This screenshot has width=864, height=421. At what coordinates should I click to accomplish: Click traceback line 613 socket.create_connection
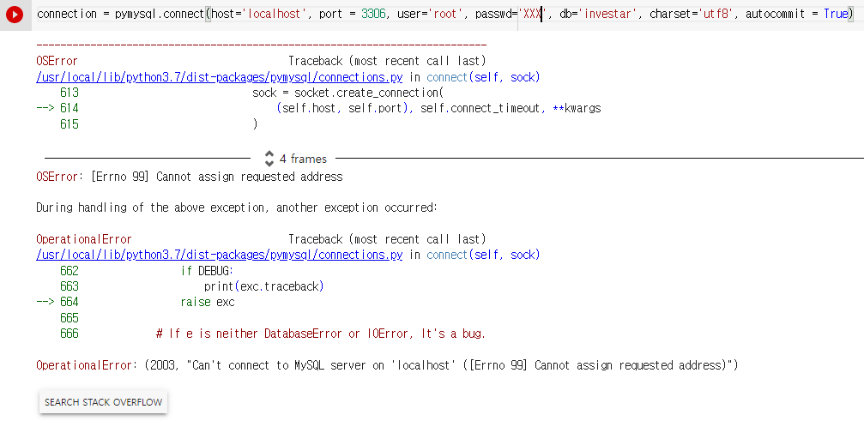pos(251,93)
